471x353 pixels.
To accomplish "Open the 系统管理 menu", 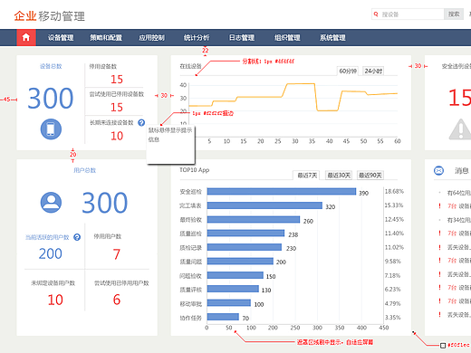I will tap(332, 38).
